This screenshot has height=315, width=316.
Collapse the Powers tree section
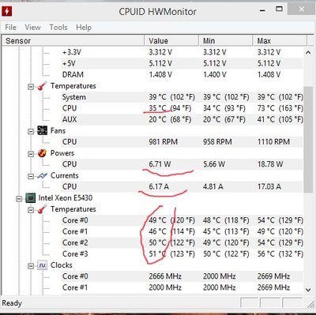coord(31,154)
